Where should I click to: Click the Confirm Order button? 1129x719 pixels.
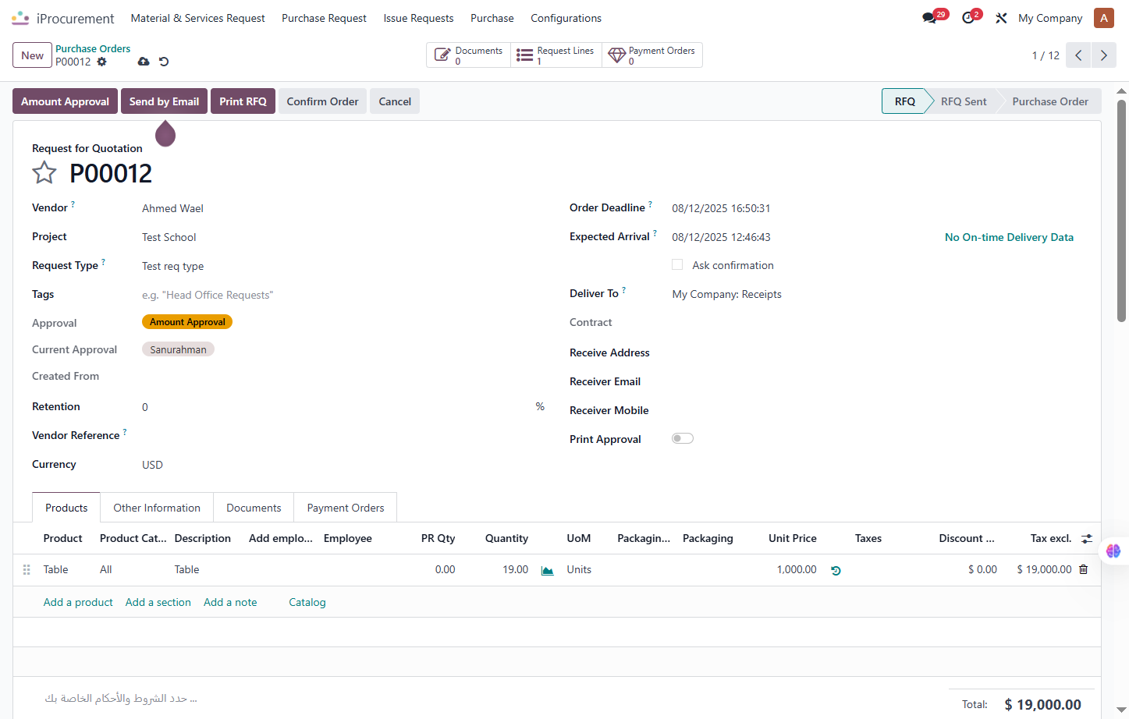[x=322, y=101]
